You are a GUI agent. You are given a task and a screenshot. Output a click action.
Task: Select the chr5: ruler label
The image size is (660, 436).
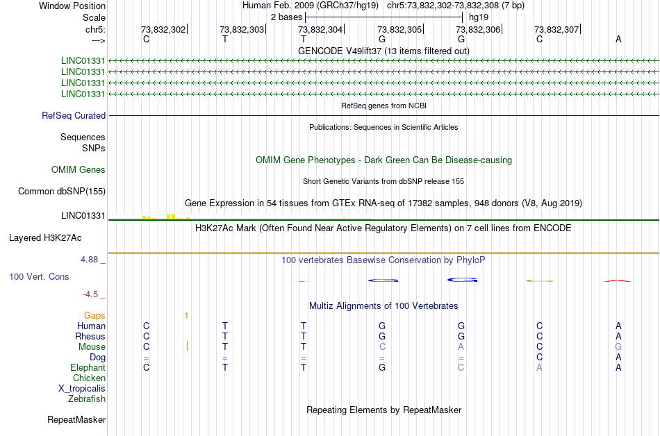[95, 29]
